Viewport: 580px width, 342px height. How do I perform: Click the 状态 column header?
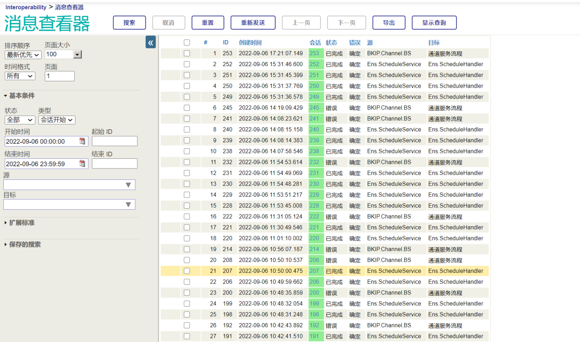point(331,43)
